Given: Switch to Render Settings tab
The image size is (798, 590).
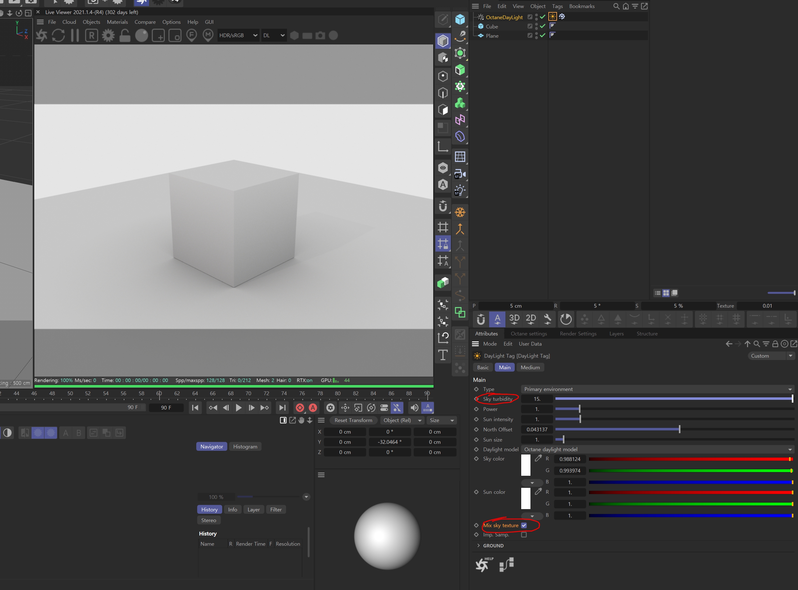Looking at the screenshot, I should click(578, 333).
